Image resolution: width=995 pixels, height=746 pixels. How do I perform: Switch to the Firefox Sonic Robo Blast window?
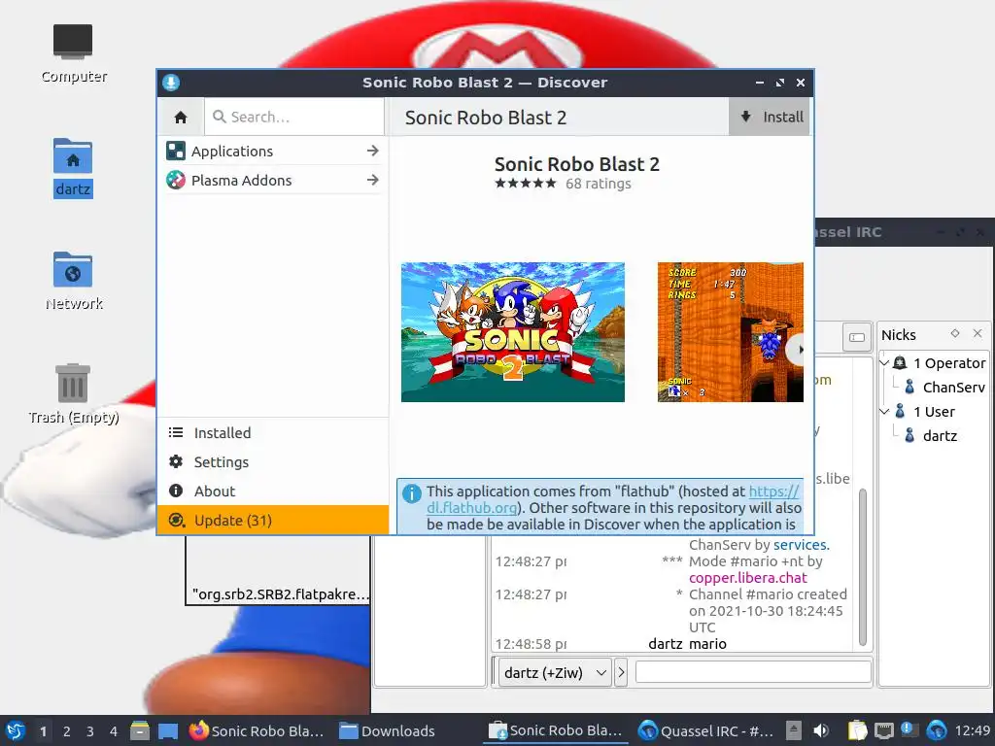[x=257, y=730]
